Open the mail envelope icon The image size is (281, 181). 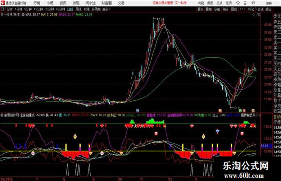253,3
